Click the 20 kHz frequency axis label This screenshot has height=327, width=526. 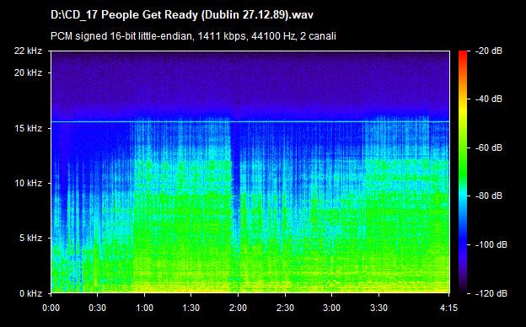click(28, 72)
